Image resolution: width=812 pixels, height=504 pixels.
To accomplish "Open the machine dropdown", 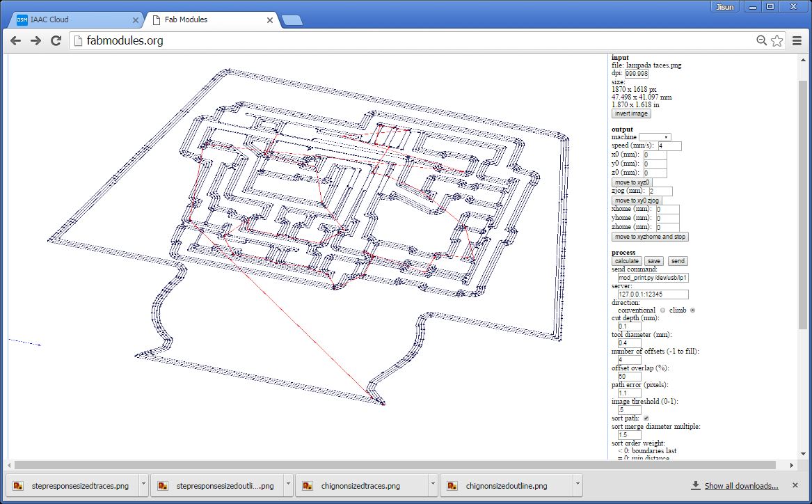I will pyautogui.click(x=655, y=137).
